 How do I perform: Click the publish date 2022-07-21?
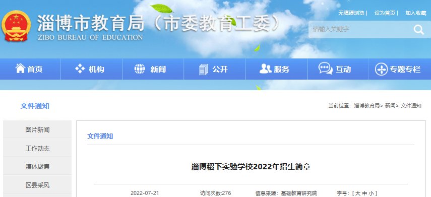[145, 193]
